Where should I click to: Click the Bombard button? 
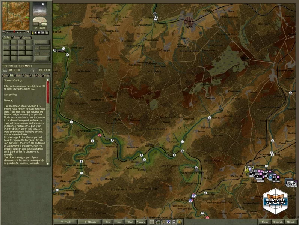coord(142,222)
